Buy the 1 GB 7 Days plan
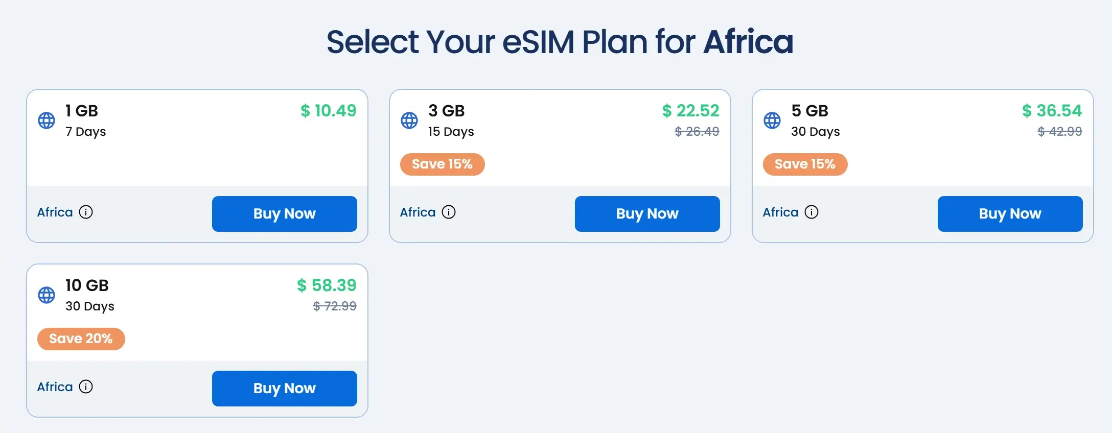Image resolution: width=1112 pixels, height=433 pixels. click(284, 214)
